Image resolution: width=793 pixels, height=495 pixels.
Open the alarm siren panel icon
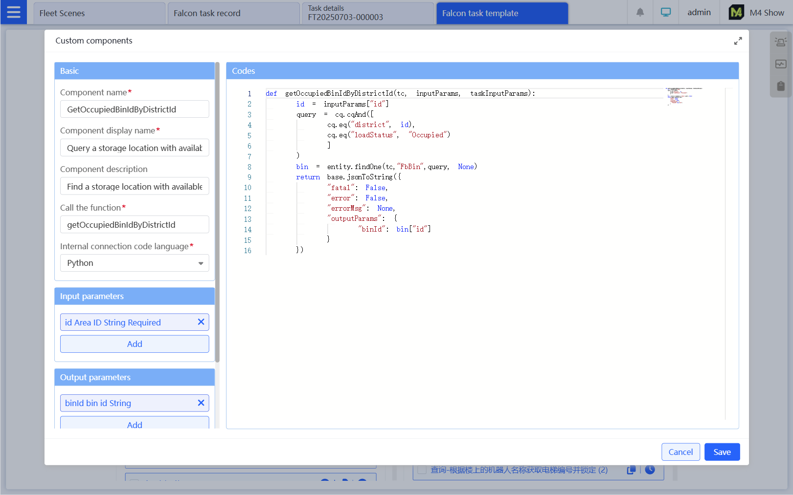(x=780, y=43)
